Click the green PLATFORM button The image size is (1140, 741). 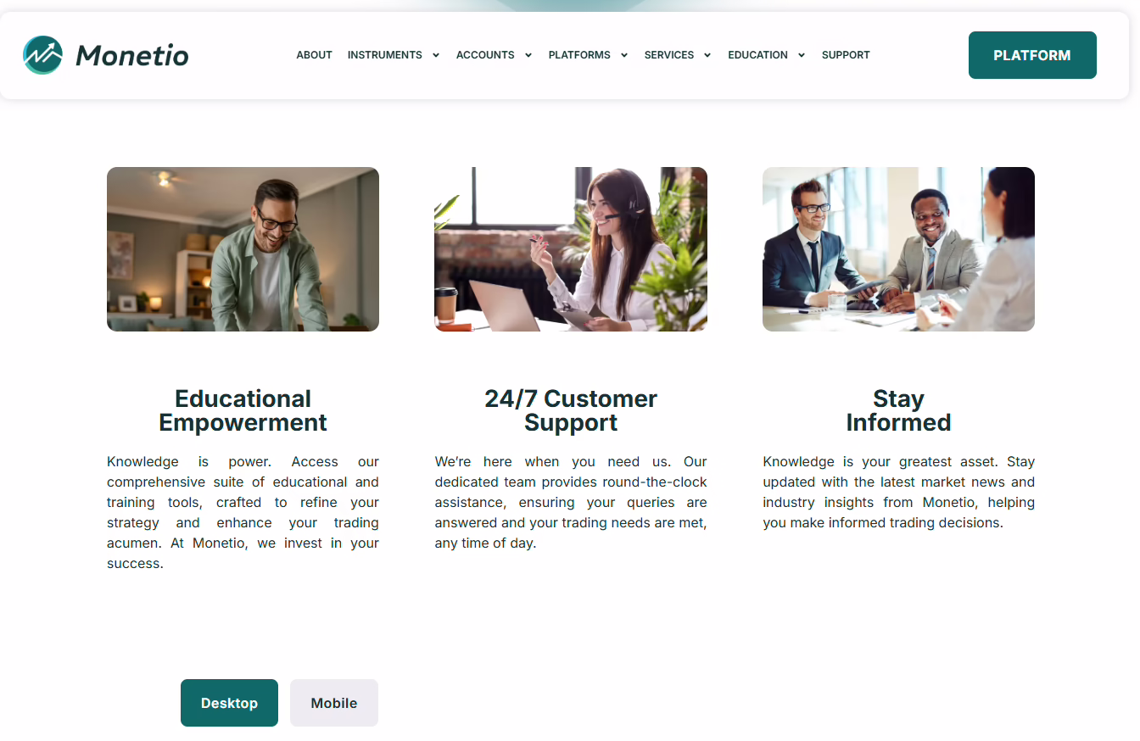coord(1032,55)
